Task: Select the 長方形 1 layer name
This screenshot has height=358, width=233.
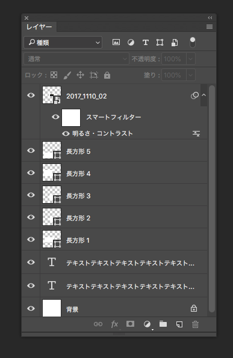Action: coord(78,240)
